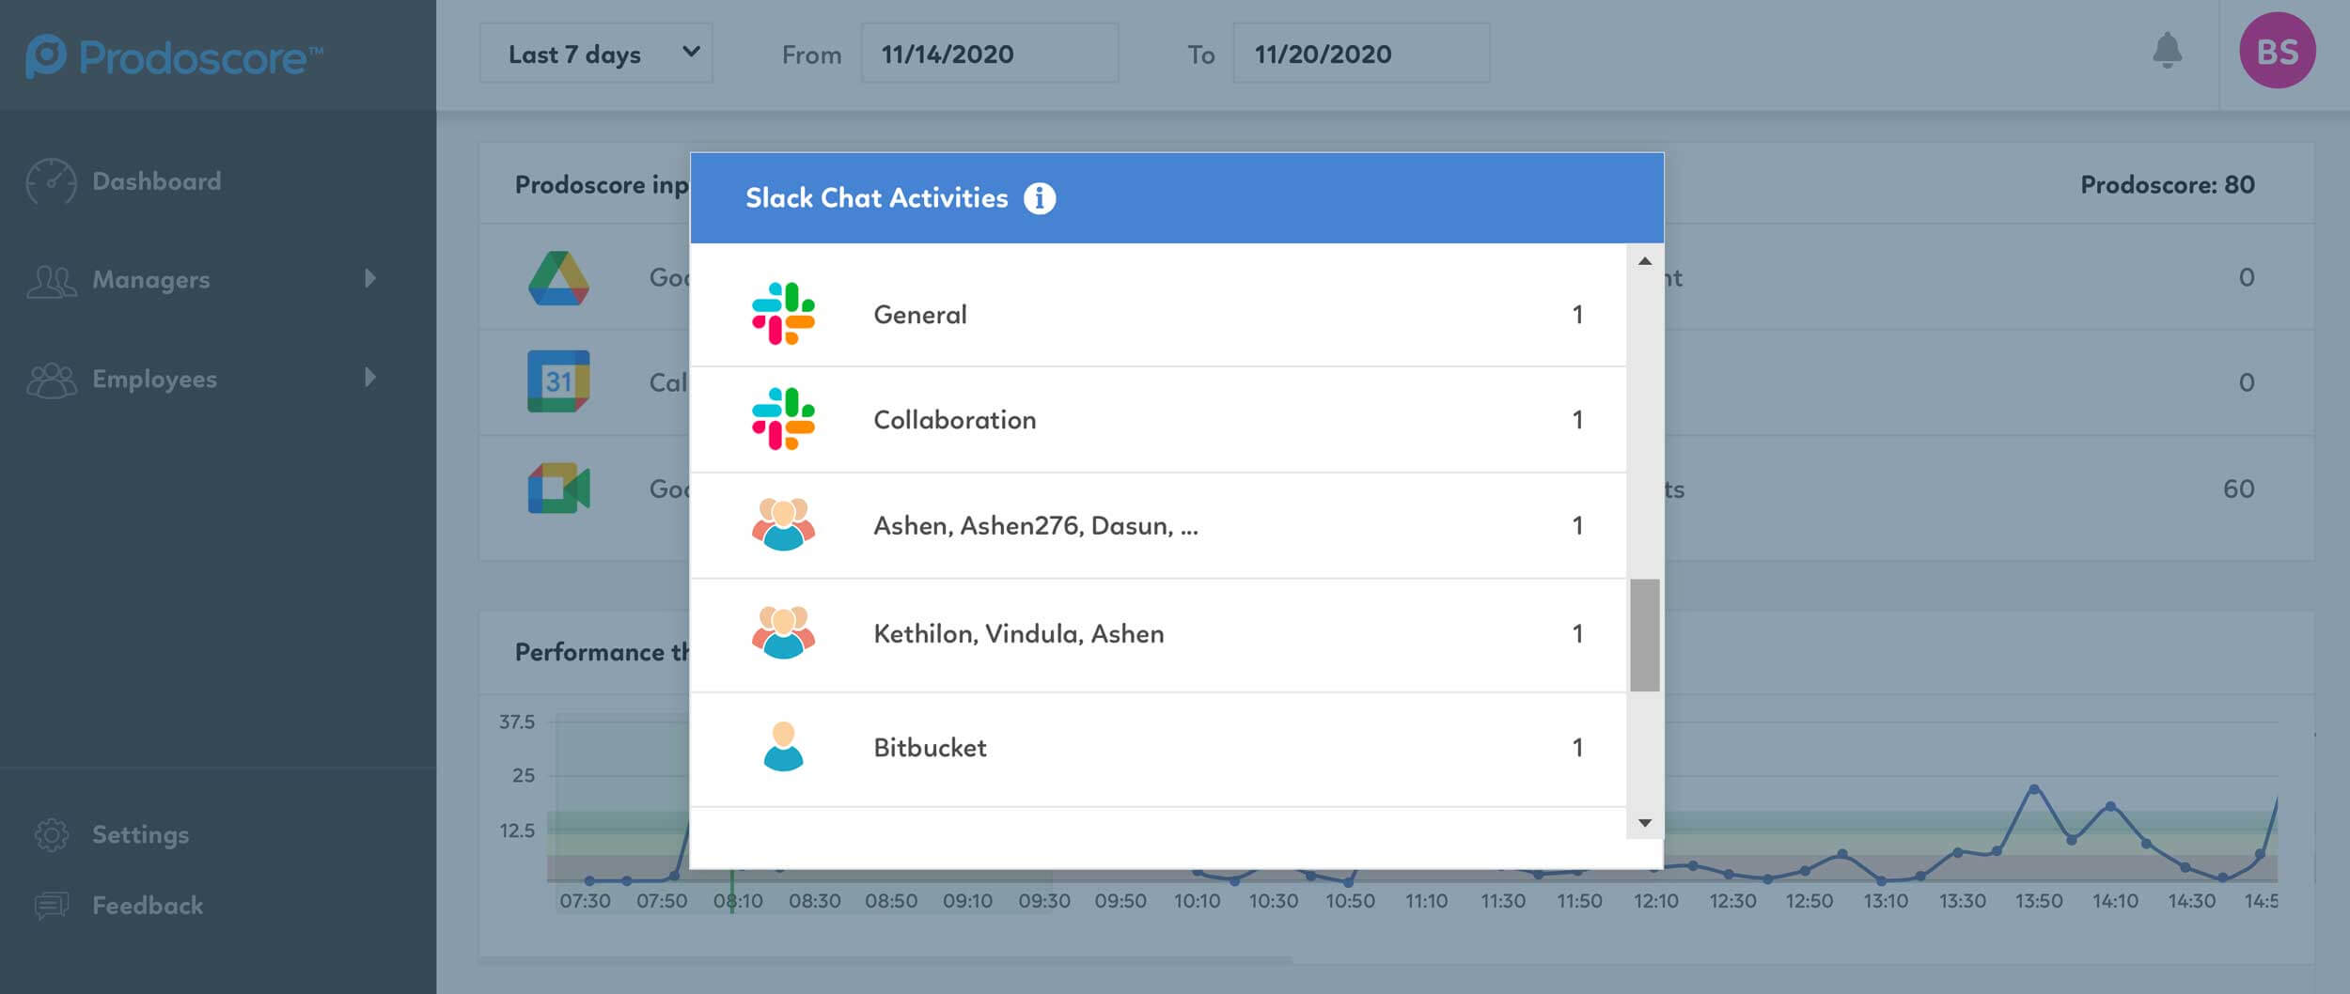The height and width of the screenshot is (994, 2350).
Task: Click the 37.5 y-axis label
Action: coord(516,722)
